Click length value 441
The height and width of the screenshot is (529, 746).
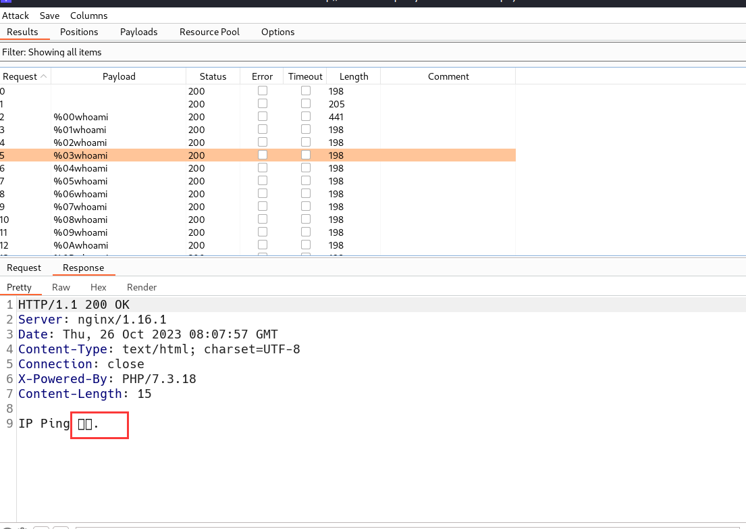pyautogui.click(x=336, y=117)
